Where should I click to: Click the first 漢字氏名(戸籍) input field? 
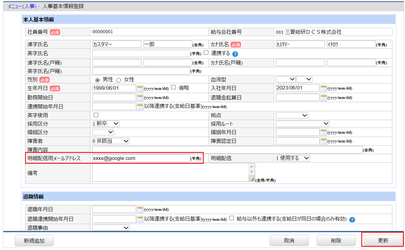(117, 62)
